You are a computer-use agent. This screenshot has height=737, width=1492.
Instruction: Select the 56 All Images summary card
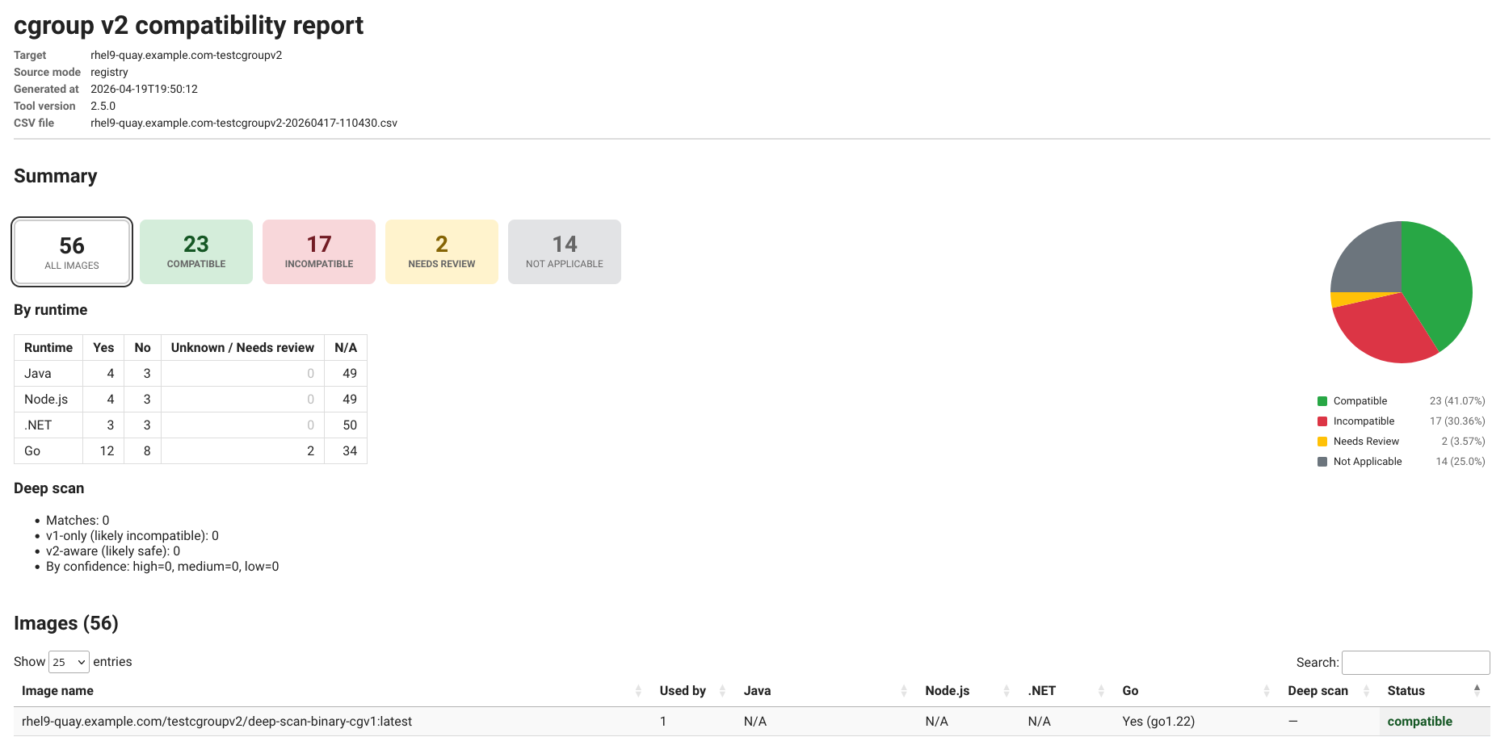click(71, 251)
